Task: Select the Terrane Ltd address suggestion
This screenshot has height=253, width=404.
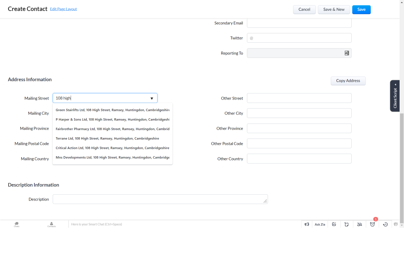Action: click(107, 138)
